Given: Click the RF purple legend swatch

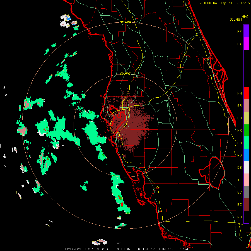Looking at the screenshot, I should 246,31.
